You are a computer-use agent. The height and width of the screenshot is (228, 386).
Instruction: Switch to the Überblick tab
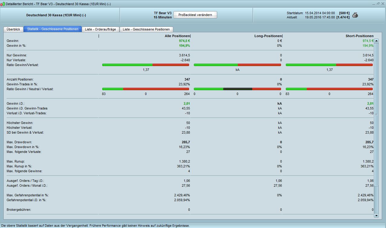(x=13, y=29)
